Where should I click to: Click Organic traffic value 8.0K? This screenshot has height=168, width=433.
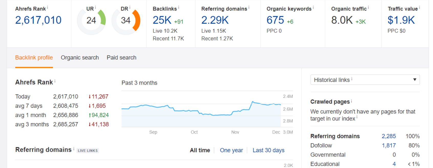tap(342, 20)
